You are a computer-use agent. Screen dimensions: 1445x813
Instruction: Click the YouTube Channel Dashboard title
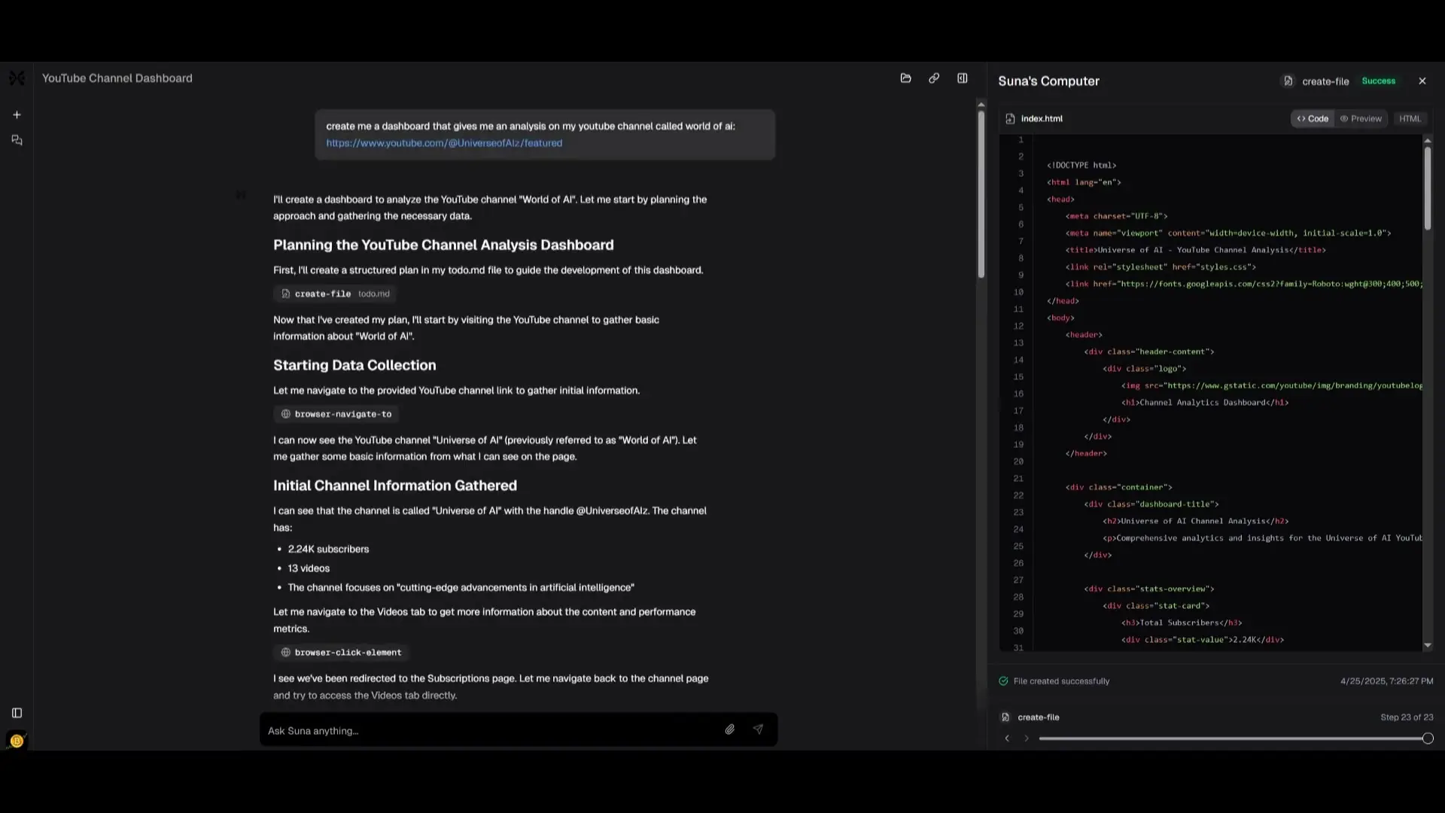(x=117, y=78)
